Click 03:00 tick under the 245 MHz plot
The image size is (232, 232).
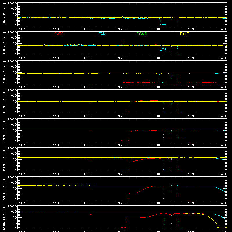[x=21, y=29]
